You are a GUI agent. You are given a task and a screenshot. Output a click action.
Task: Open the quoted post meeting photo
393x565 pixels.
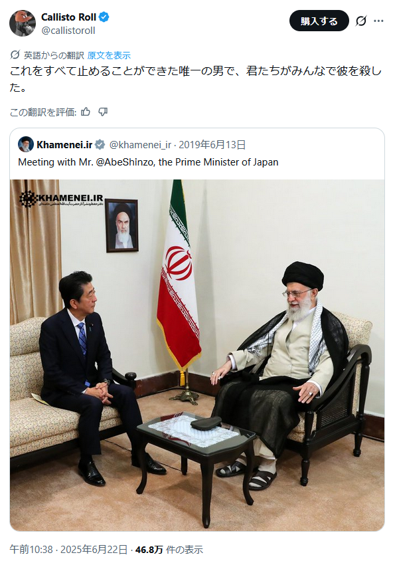point(197,355)
